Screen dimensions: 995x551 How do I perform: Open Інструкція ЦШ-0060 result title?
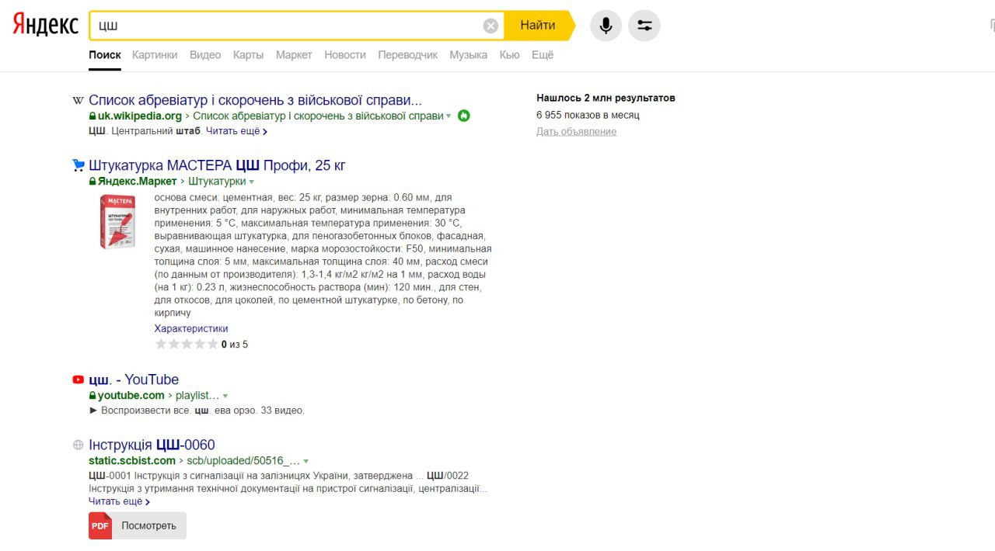click(152, 445)
